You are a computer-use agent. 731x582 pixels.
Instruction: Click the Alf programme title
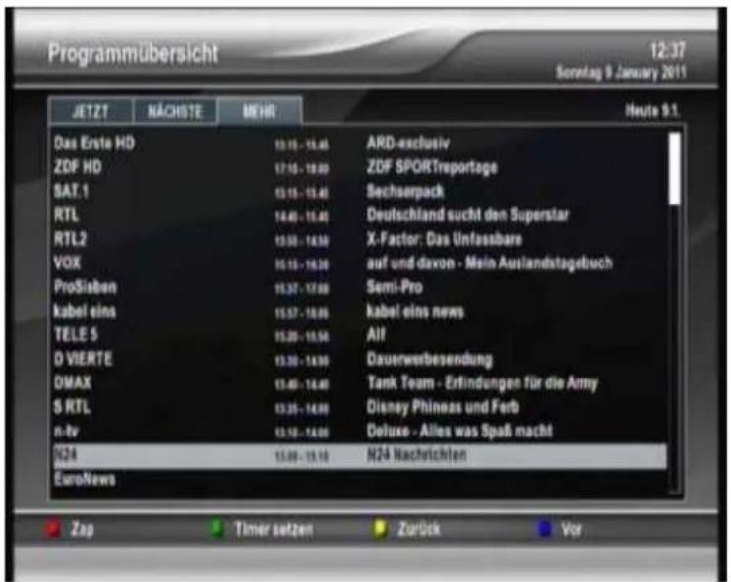coord(376,335)
